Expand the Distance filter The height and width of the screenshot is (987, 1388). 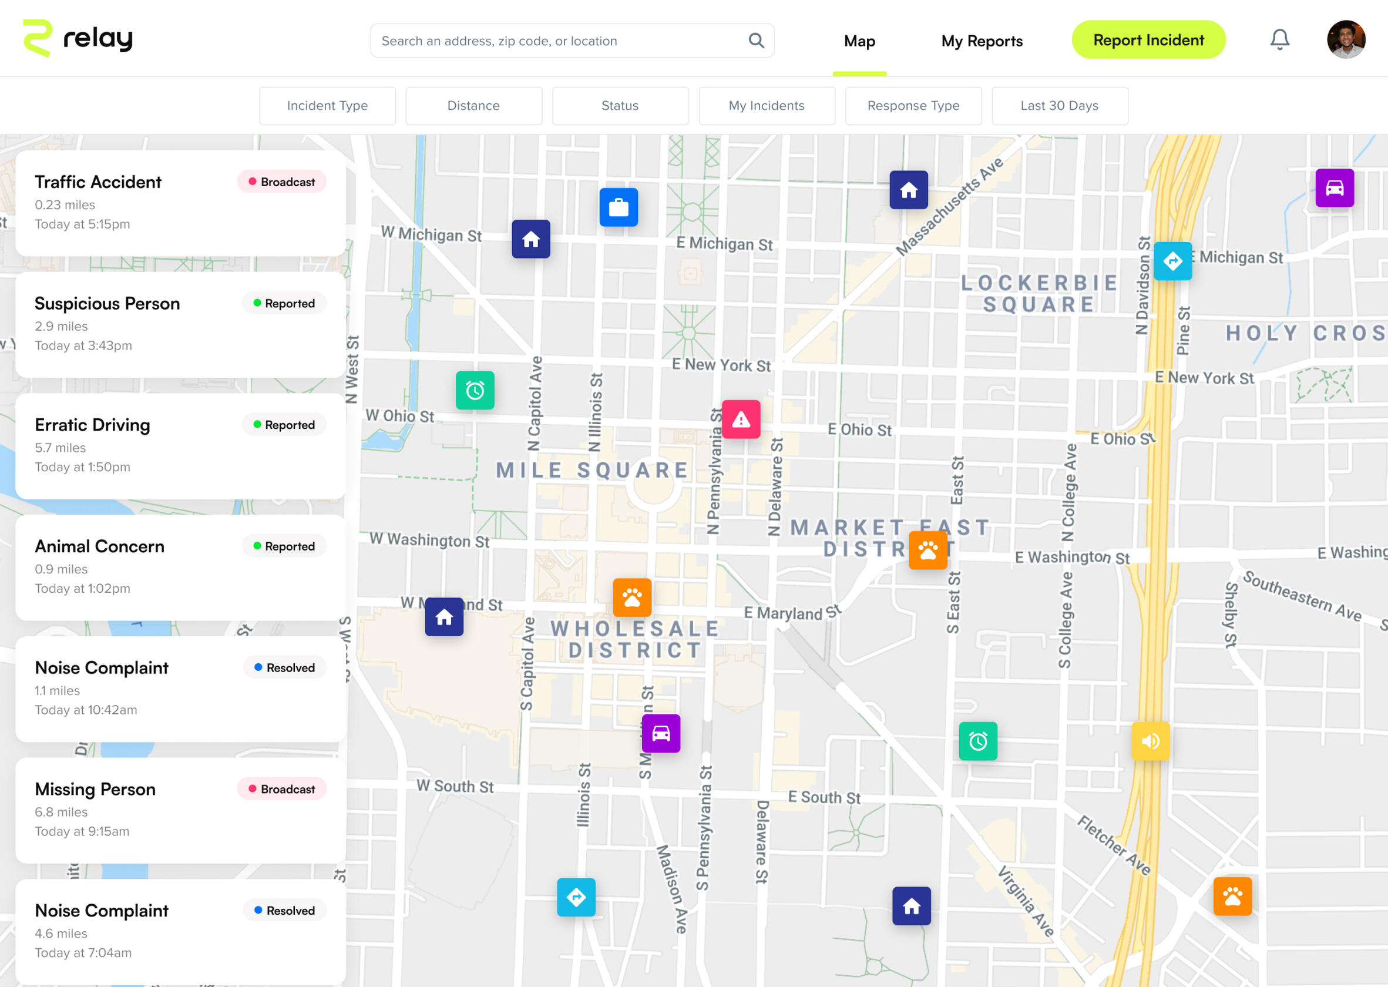tap(473, 106)
